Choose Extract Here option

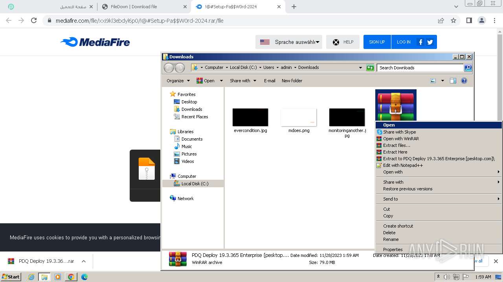click(x=439, y=152)
